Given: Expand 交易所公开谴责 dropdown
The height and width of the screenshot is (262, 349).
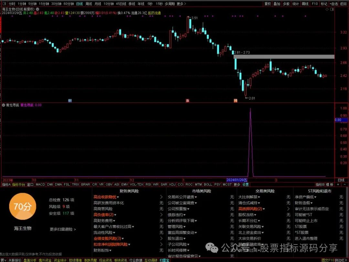Looking at the screenshot, I should 196,197.
